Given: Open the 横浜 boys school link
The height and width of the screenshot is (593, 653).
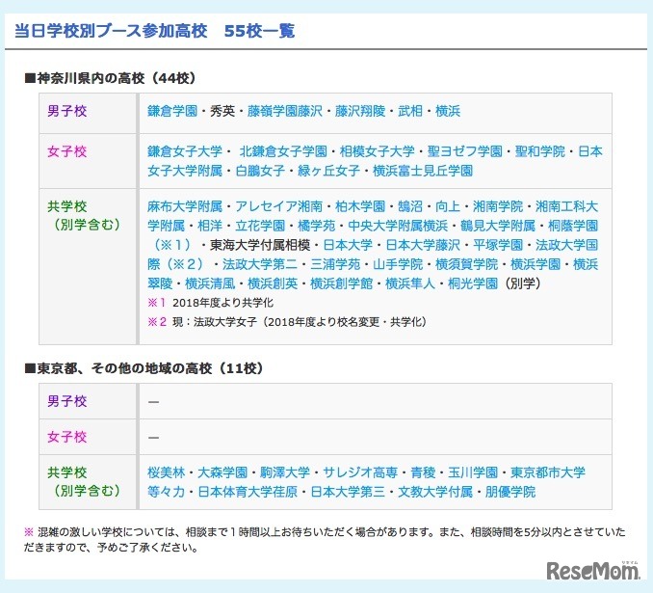Looking at the screenshot, I should point(448,111).
